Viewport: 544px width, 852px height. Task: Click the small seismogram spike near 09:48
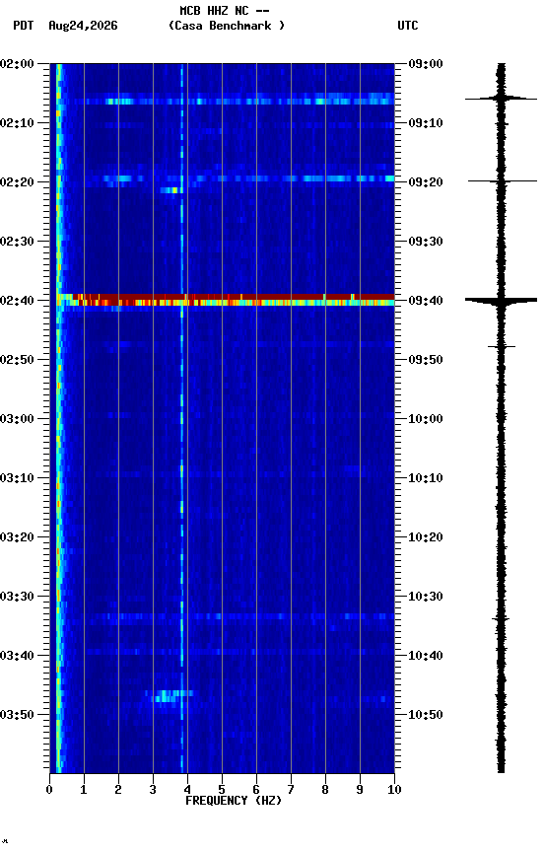pos(501,346)
